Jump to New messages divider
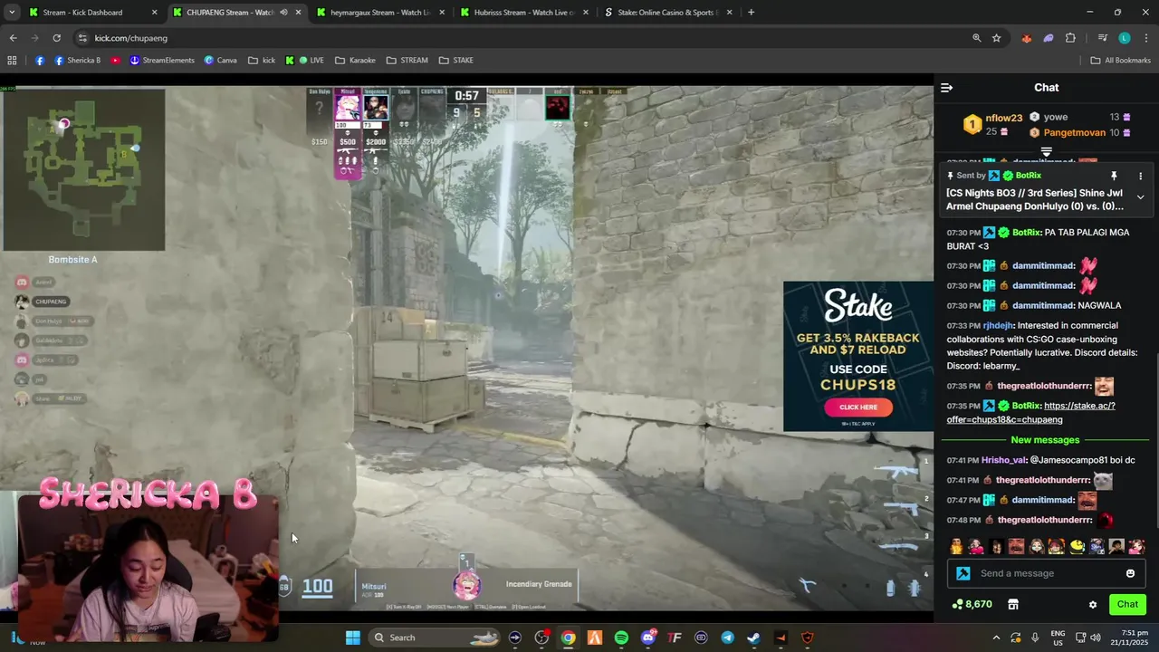The image size is (1159, 652). [1045, 440]
